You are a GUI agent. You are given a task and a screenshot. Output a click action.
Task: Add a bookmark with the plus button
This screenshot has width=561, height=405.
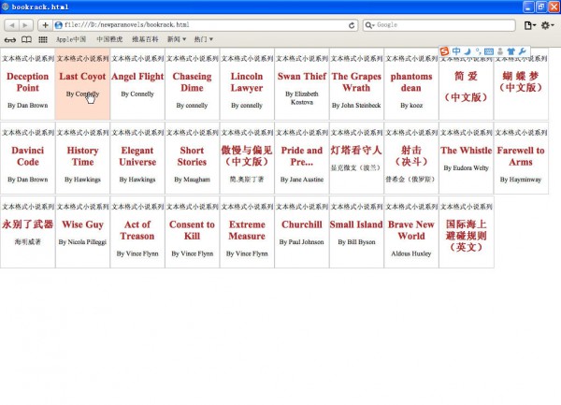point(45,25)
